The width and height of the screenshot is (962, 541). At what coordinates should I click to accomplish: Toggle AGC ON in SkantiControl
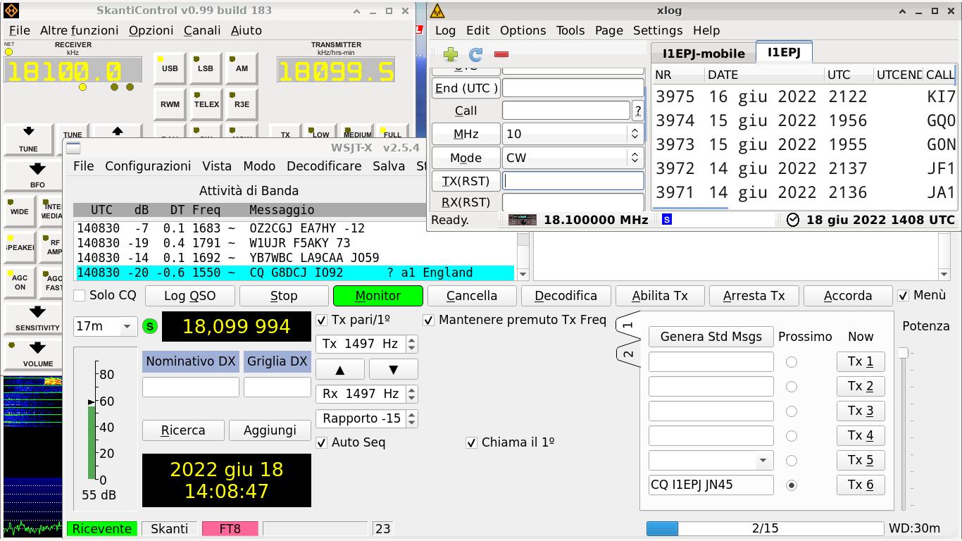[20, 282]
